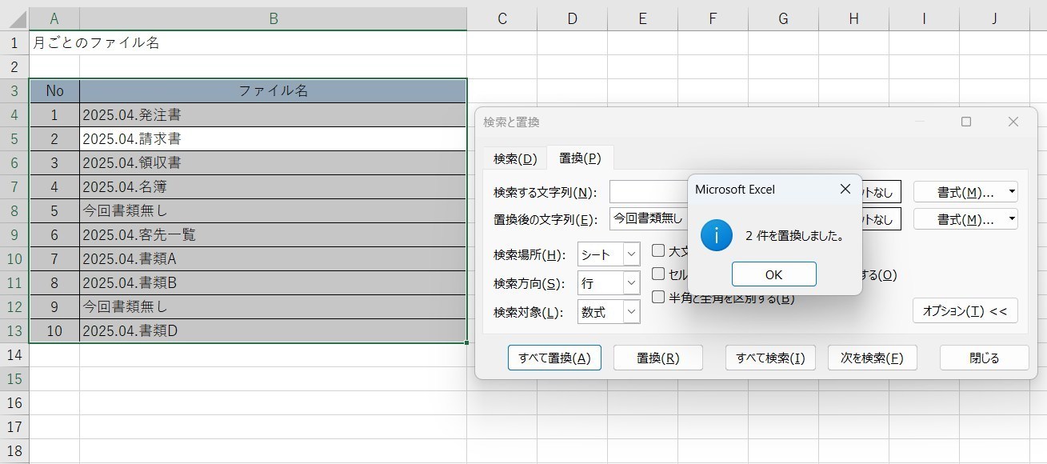Viewport: 1047px width, 464px height.
Task: Check 半角と全角を区別する checkbox
Action: pos(658,298)
